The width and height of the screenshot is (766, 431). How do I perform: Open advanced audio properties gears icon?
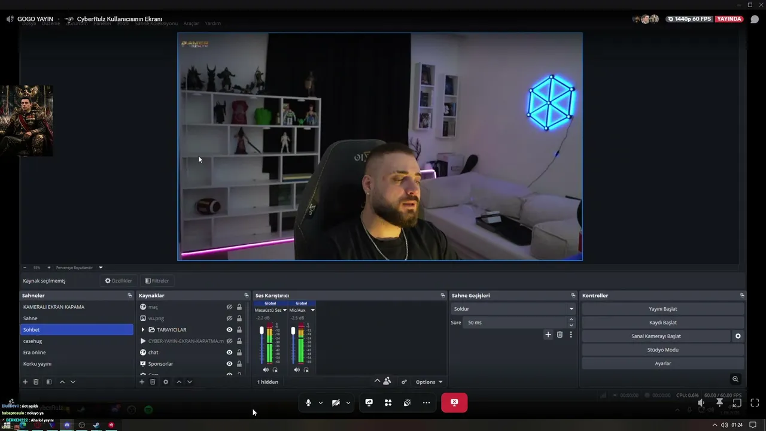click(x=404, y=382)
